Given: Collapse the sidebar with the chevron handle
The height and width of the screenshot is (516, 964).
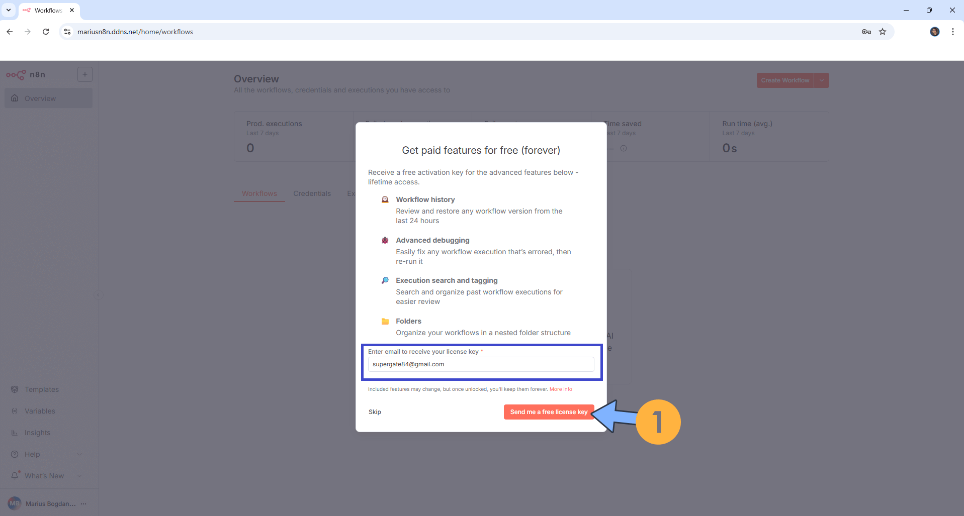Looking at the screenshot, I should (x=99, y=295).
